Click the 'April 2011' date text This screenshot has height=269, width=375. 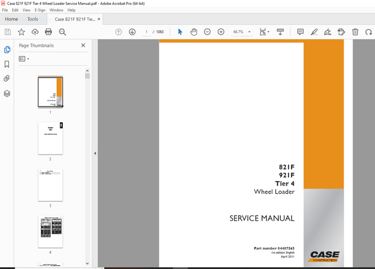pos(287,256)
